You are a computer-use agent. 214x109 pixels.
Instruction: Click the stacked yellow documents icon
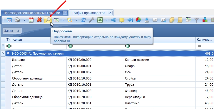click(x=172, y=20)
